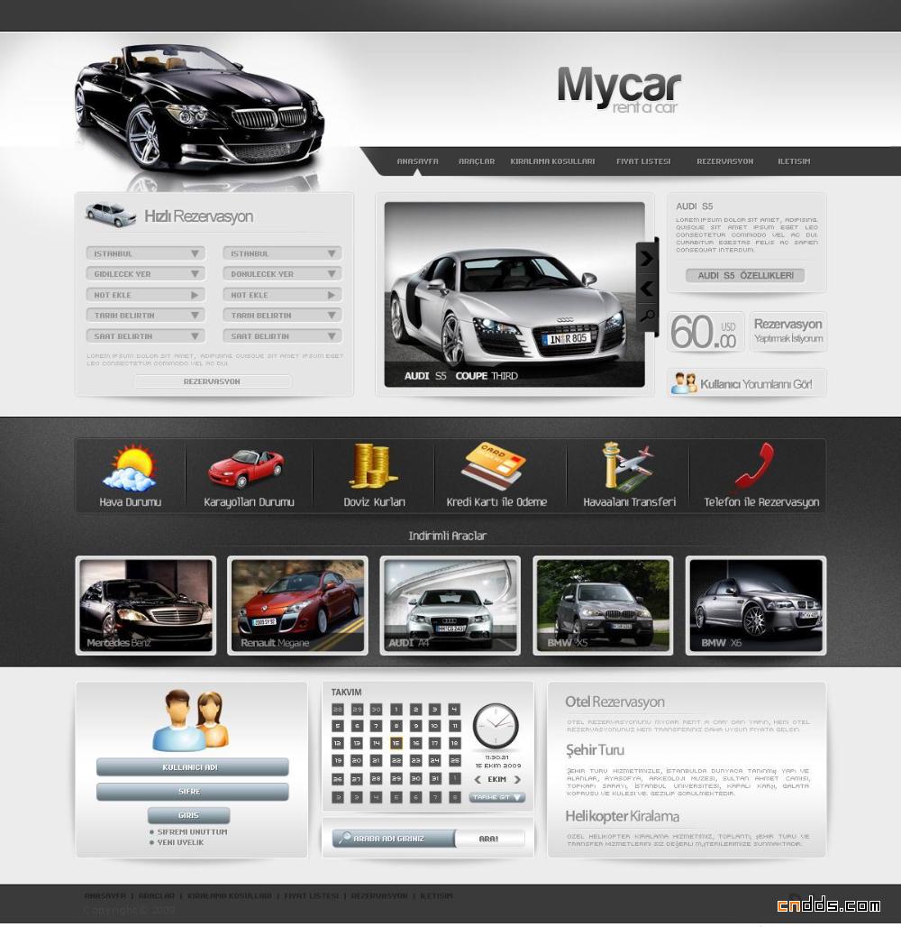Screen dimensions: 901x927
Task: Select highlighted day 15 in calendar
Action: point(396,743)
